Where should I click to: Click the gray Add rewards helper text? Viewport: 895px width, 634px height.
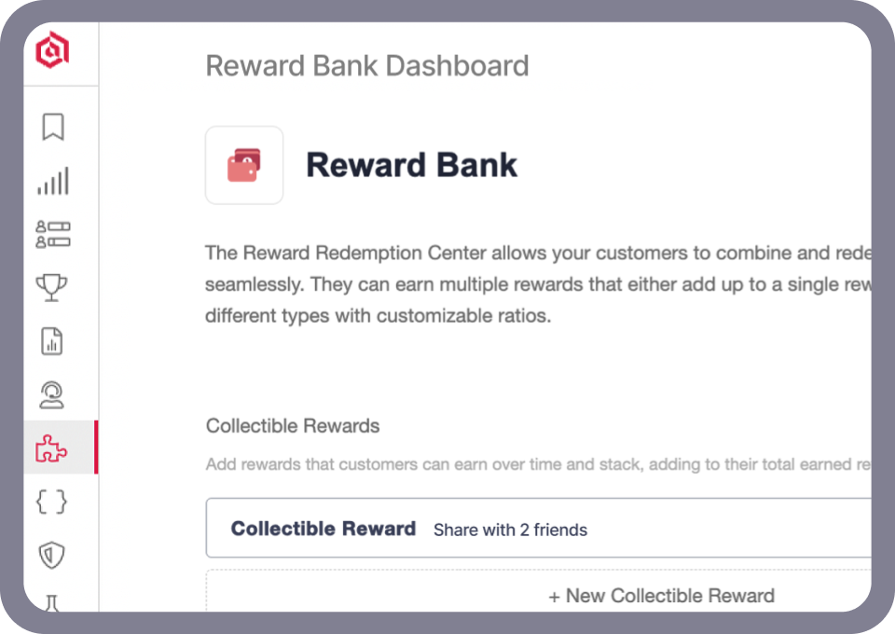click(x=537, y=464)
